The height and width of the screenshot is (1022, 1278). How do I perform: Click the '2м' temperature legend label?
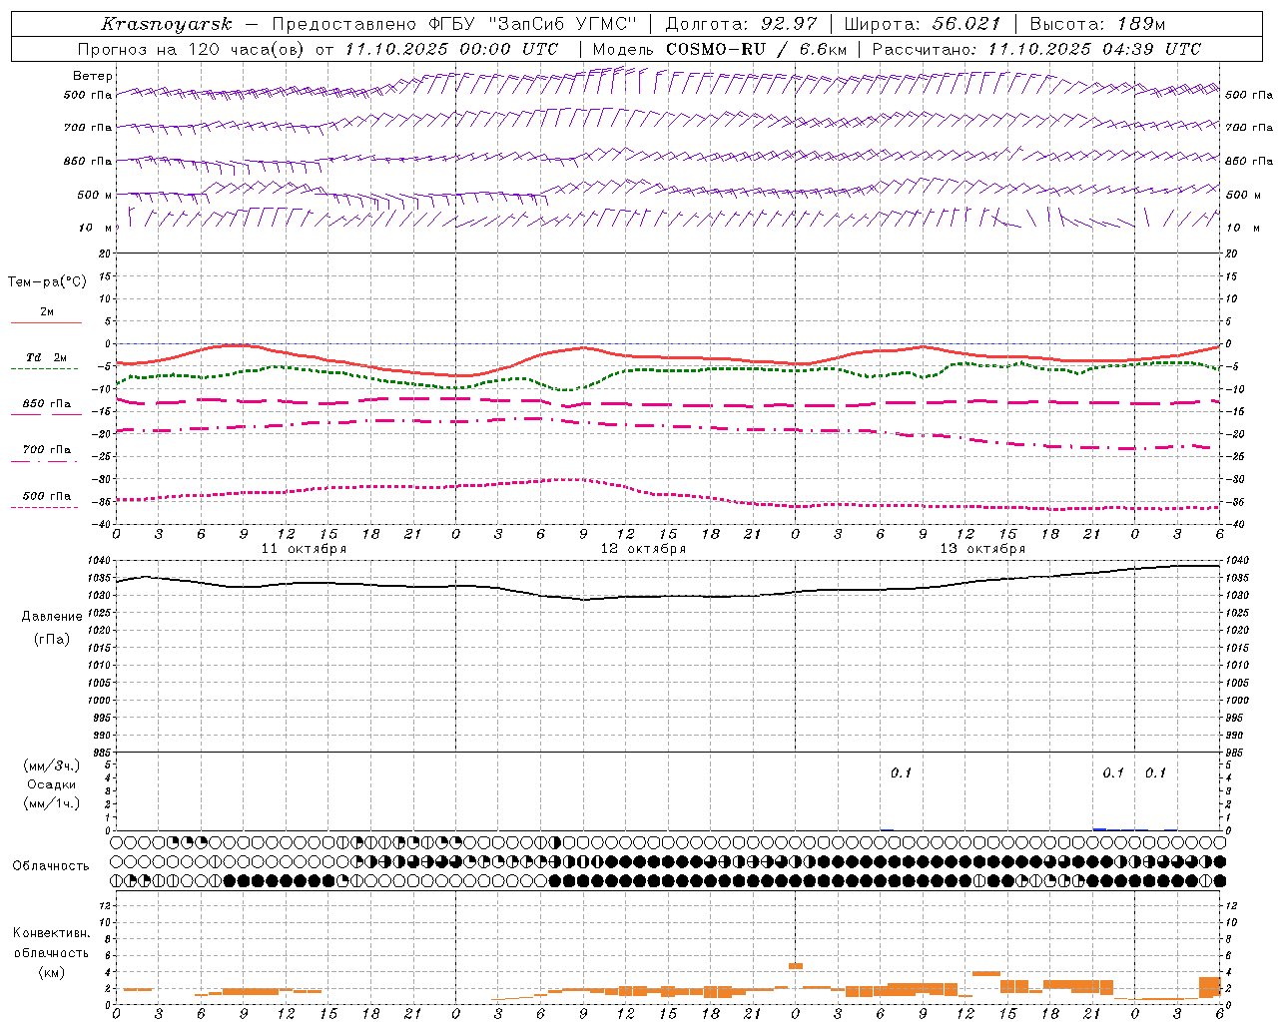[x=47, y=311]
